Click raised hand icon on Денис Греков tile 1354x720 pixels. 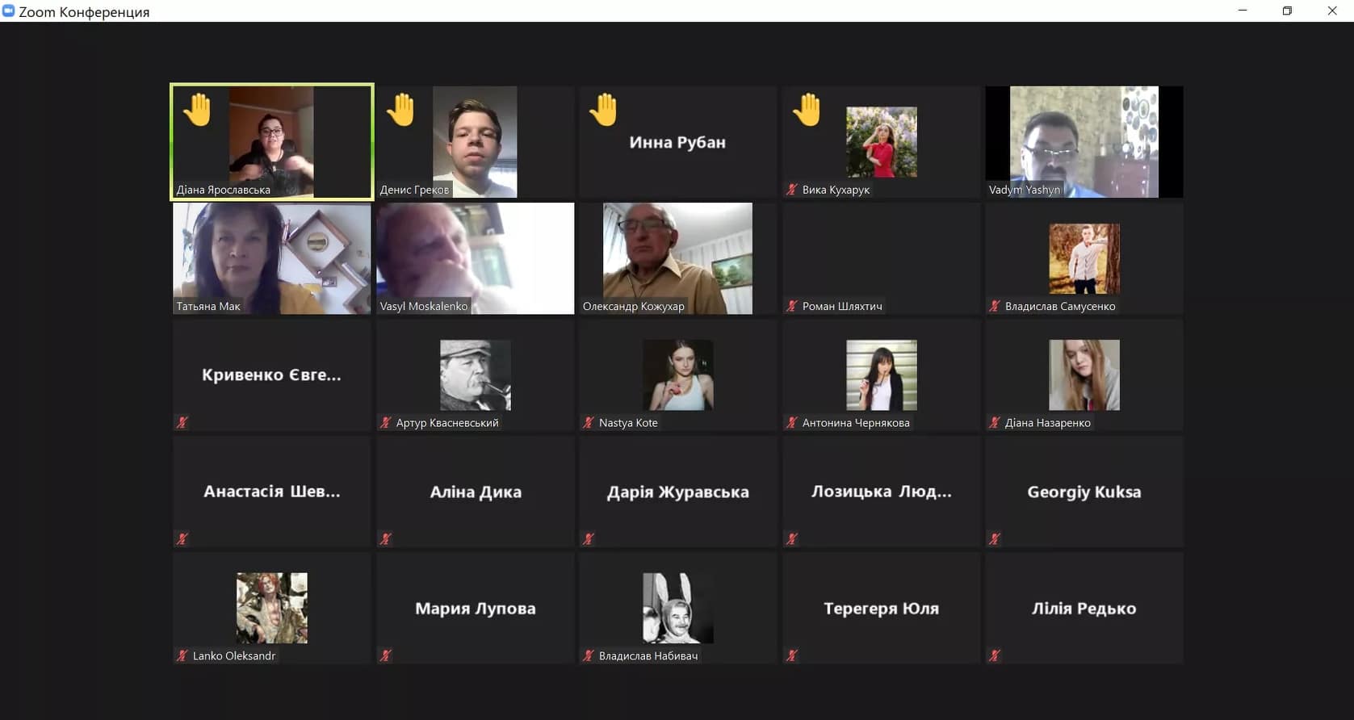(x=400, y=110)
